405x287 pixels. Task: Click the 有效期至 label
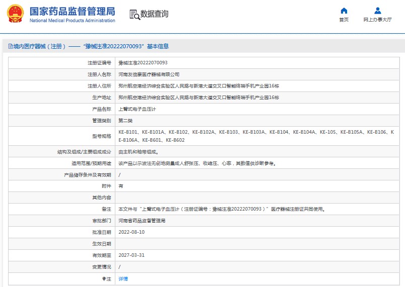102,255
